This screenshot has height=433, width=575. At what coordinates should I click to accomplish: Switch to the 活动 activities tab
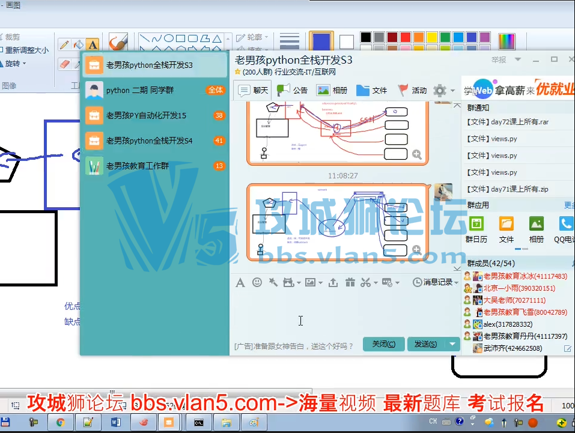412,90
